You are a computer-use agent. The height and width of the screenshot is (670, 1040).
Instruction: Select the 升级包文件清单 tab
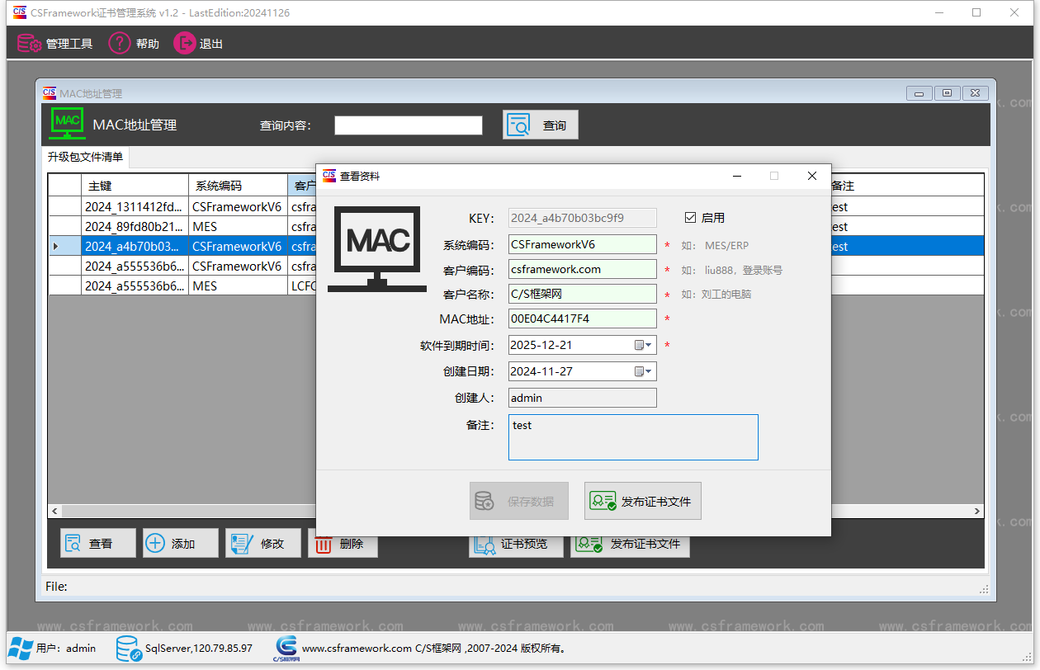pos(85,157)
